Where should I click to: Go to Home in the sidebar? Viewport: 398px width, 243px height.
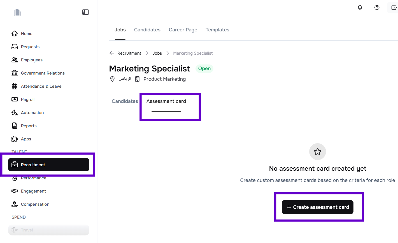(27, 34)
